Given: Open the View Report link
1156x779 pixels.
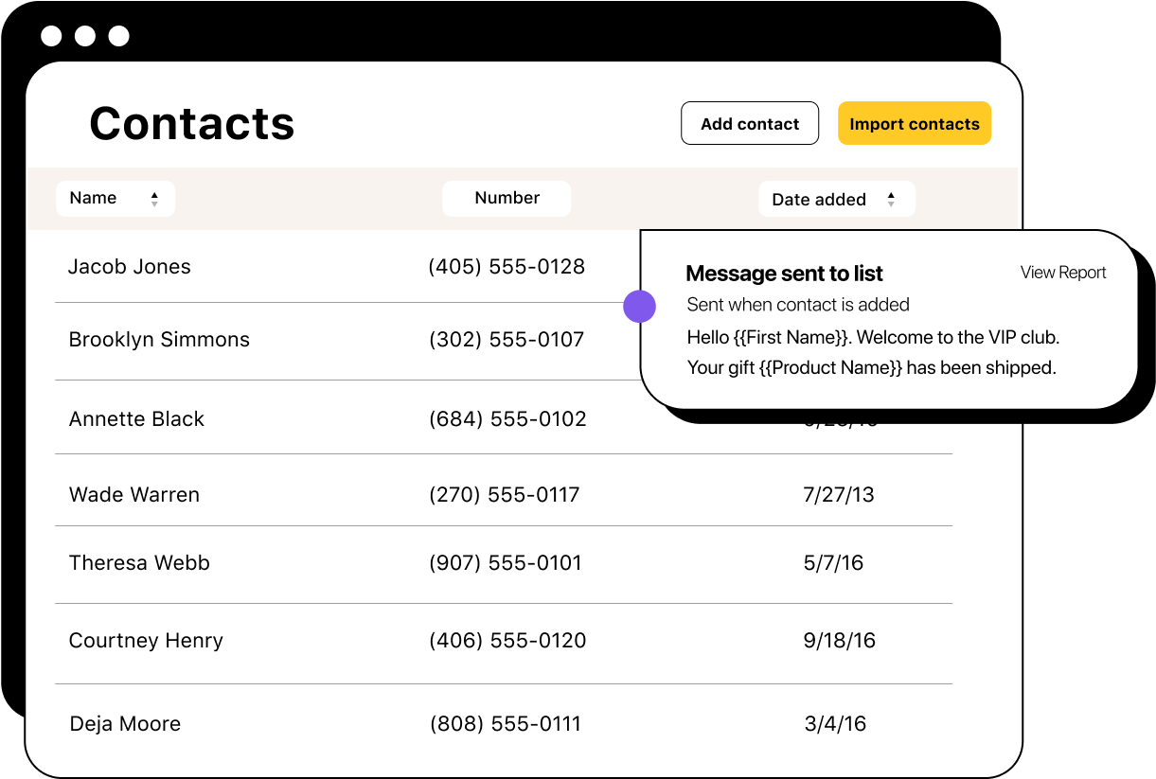Looking at the screenshot, I should click(1063, 273).
